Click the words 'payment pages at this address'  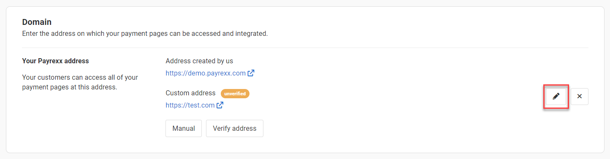tap(69, 87)
